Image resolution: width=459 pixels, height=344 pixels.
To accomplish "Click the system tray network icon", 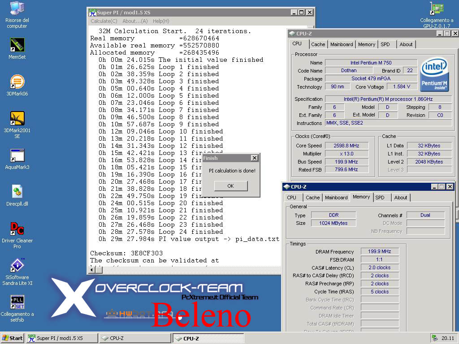I will pos(435,338).
